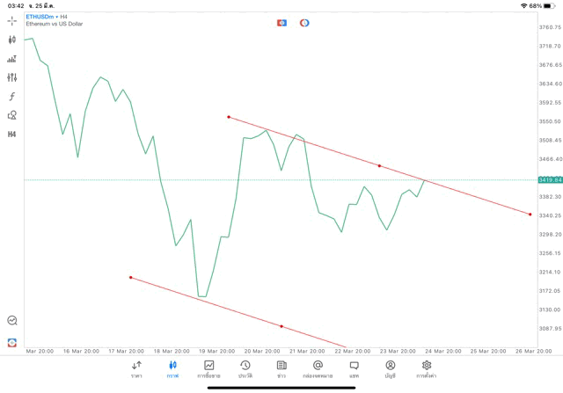This screenshot has height=393, width=563.
Task: Tap the chart search icon at lower left
Action: point(12,321)
